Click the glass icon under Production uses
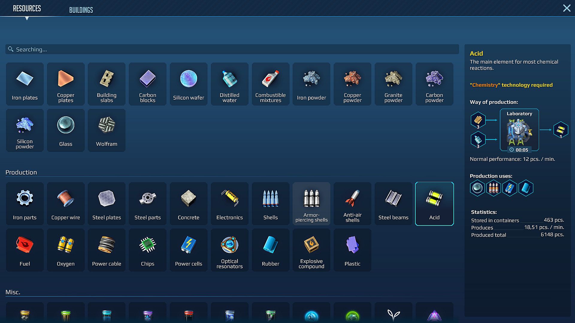Screen dimensions: 575x323 point(477,188)
